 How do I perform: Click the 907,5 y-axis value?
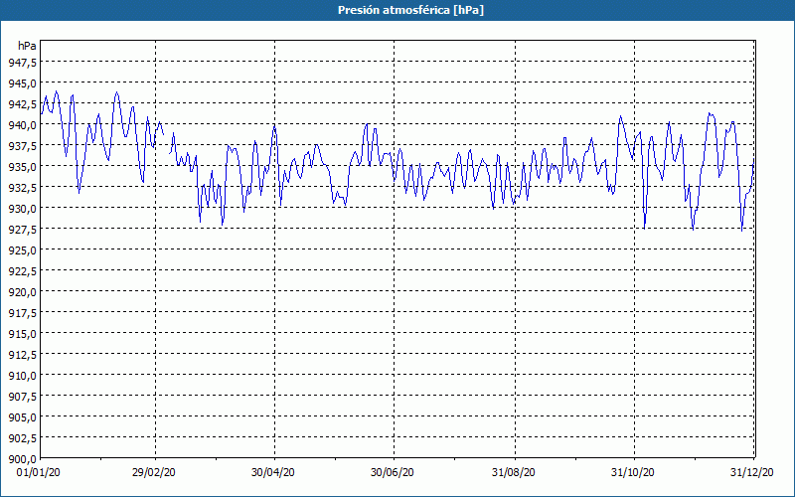[x=22, y=397]
